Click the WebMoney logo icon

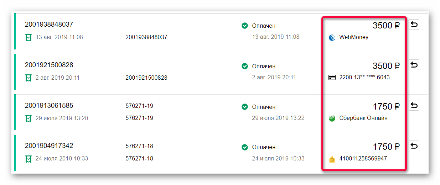click(x=332, y=37)
